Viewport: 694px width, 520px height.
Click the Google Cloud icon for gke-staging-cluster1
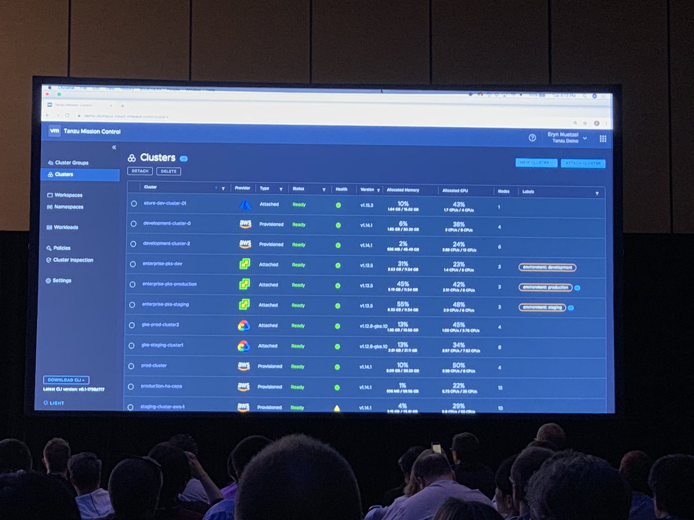[x=244, y=346]
